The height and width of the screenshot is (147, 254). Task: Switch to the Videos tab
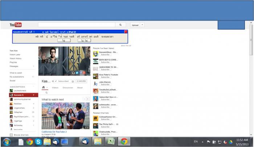(55, 88)
